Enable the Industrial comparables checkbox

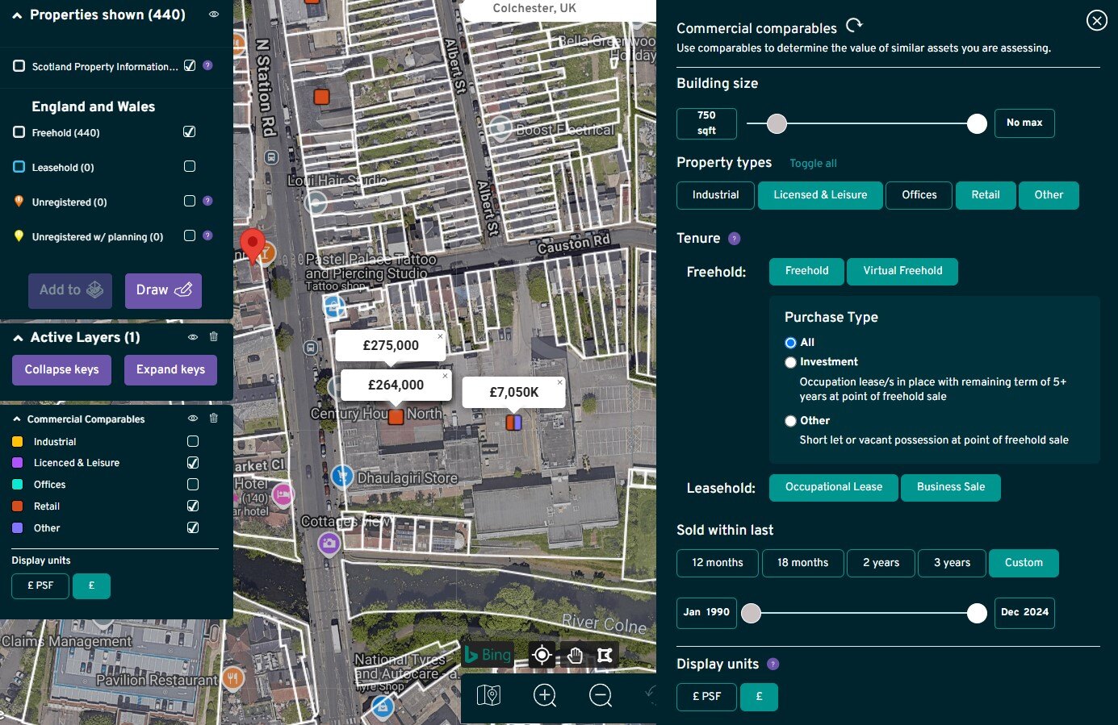pos(193,441)
